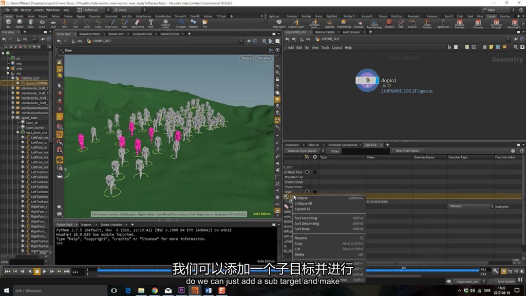Open the Render menu
The height and width of the screenshot is (296, 526).
[26, 10]
